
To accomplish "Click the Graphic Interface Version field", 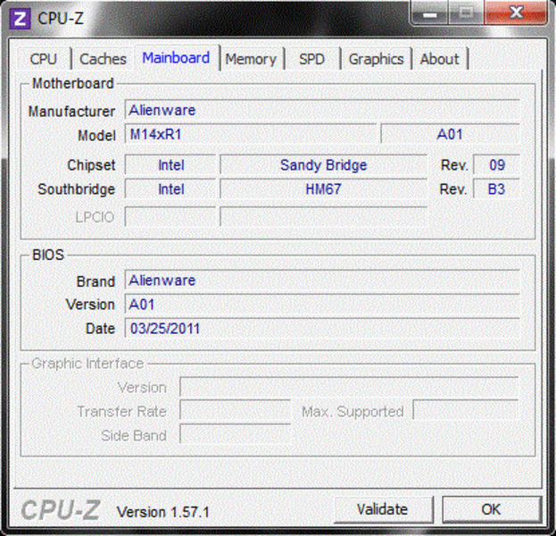I will tap(349, 387).
